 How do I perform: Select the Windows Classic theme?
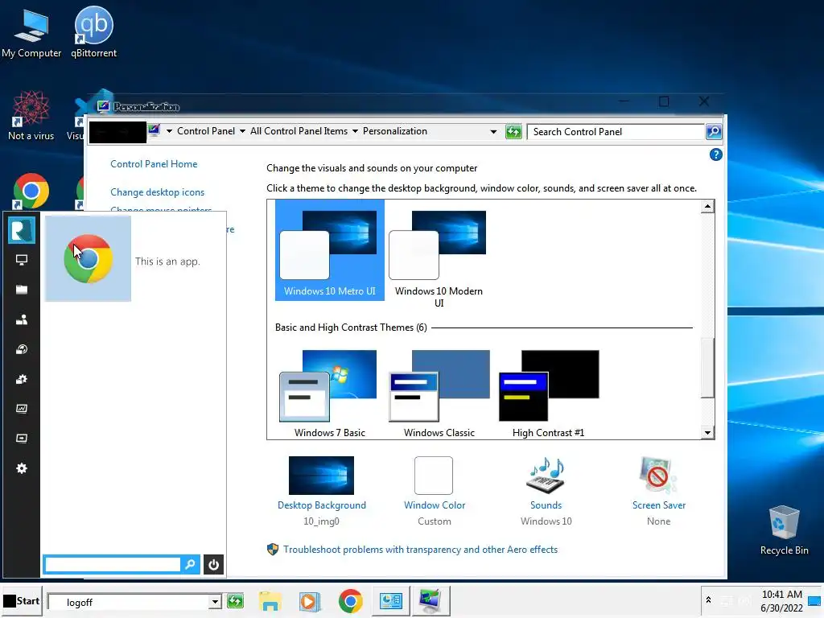point(439,393)
